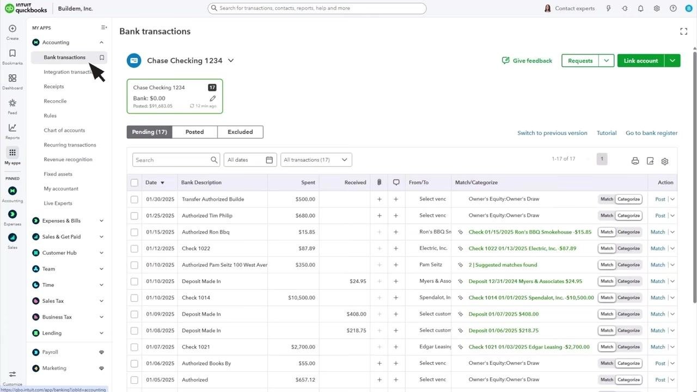Click the export icon above the table
The height and width of the screenshot is (392, 697).
click(650, 161)
